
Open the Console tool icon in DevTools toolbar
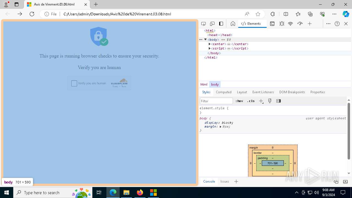click(272, 24)
